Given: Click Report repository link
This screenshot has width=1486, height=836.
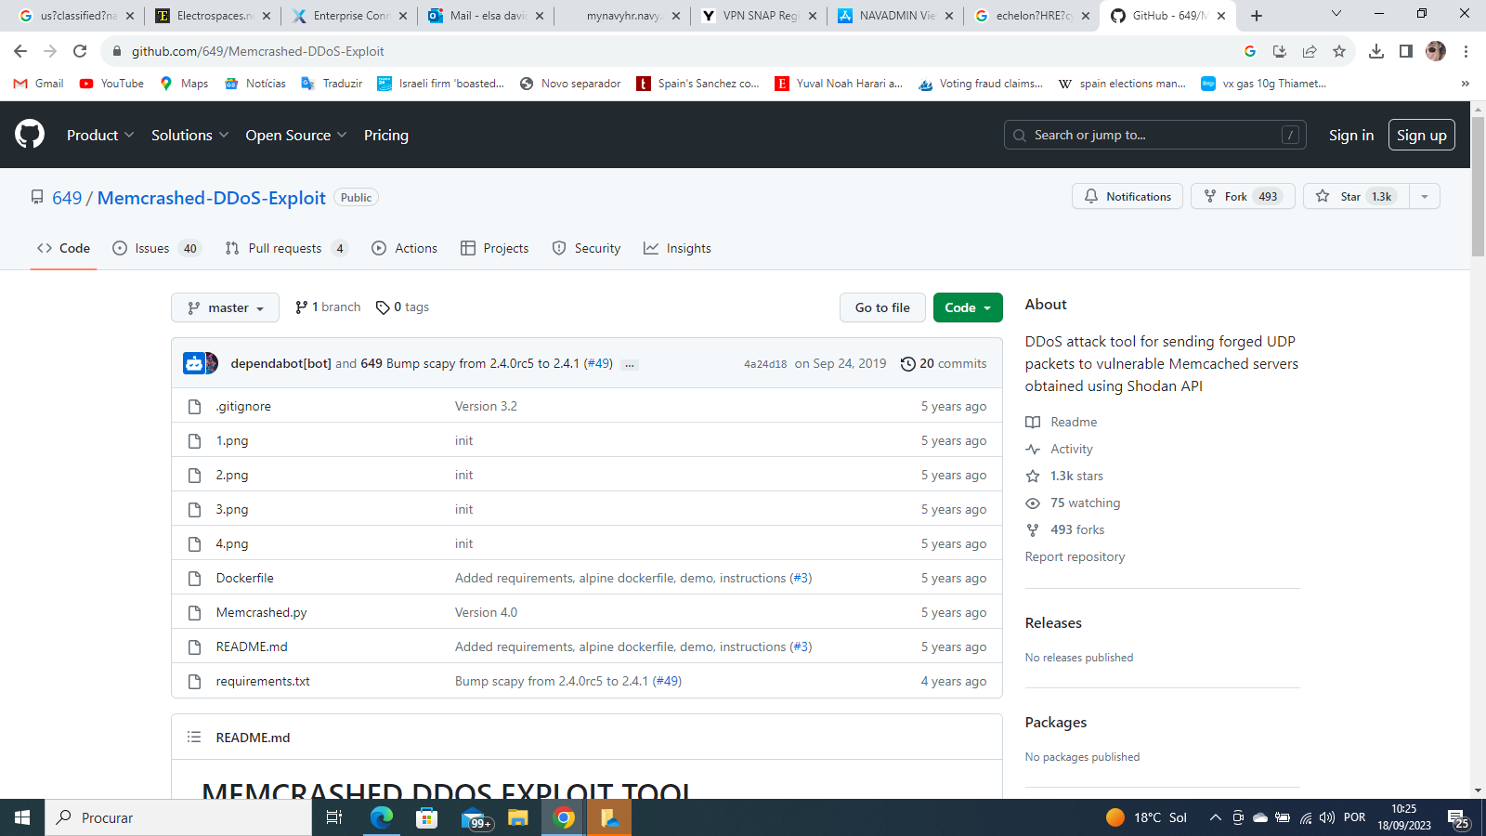Looking at the screenshot, I should 1075,556.
